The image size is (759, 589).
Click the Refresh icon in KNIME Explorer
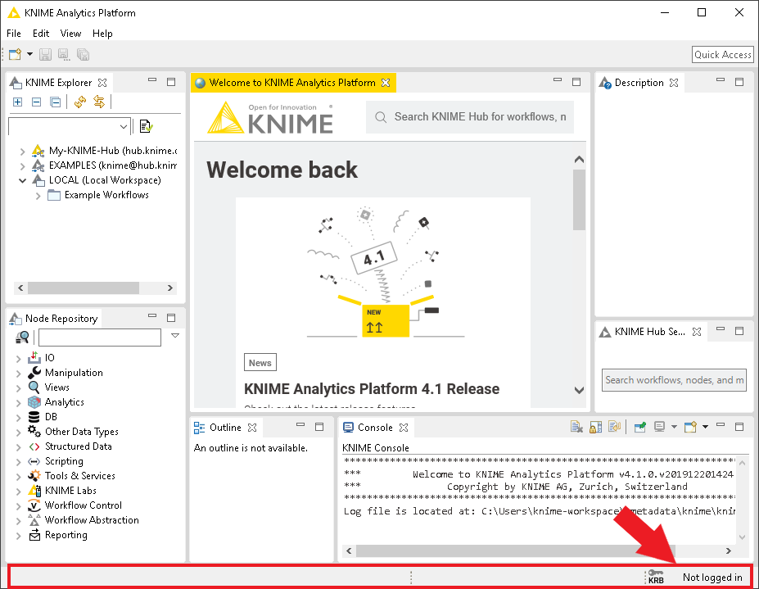coord(80,102)
